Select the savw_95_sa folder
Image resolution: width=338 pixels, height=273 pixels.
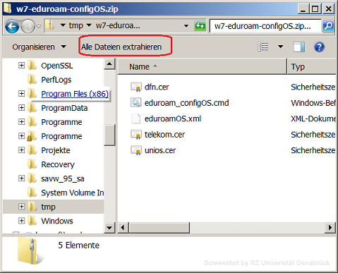63,178
